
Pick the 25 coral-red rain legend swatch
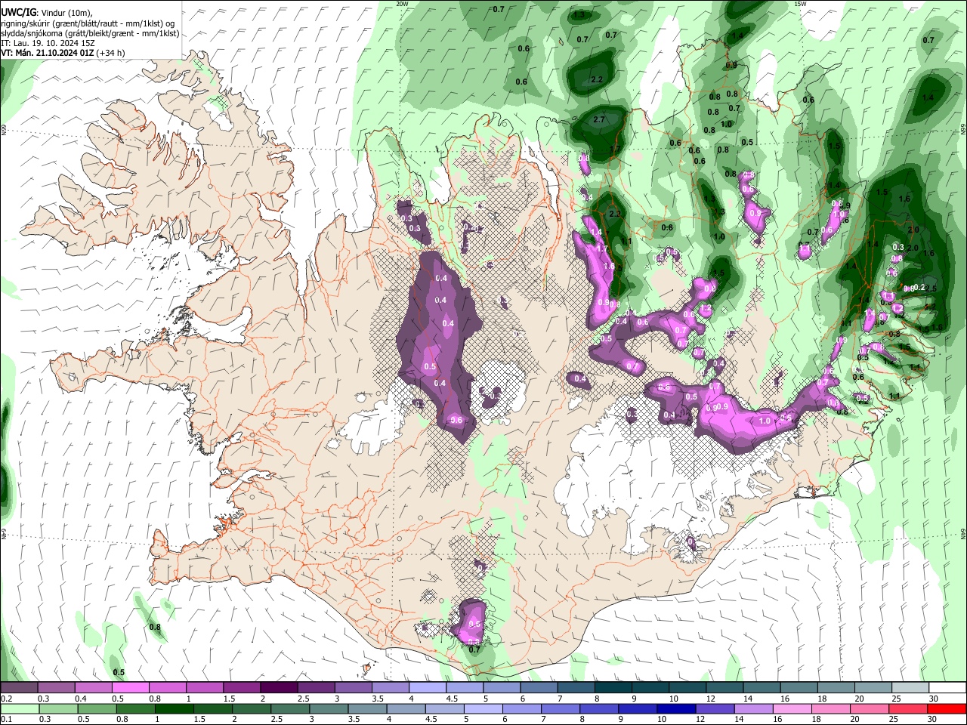click(908, 708)
